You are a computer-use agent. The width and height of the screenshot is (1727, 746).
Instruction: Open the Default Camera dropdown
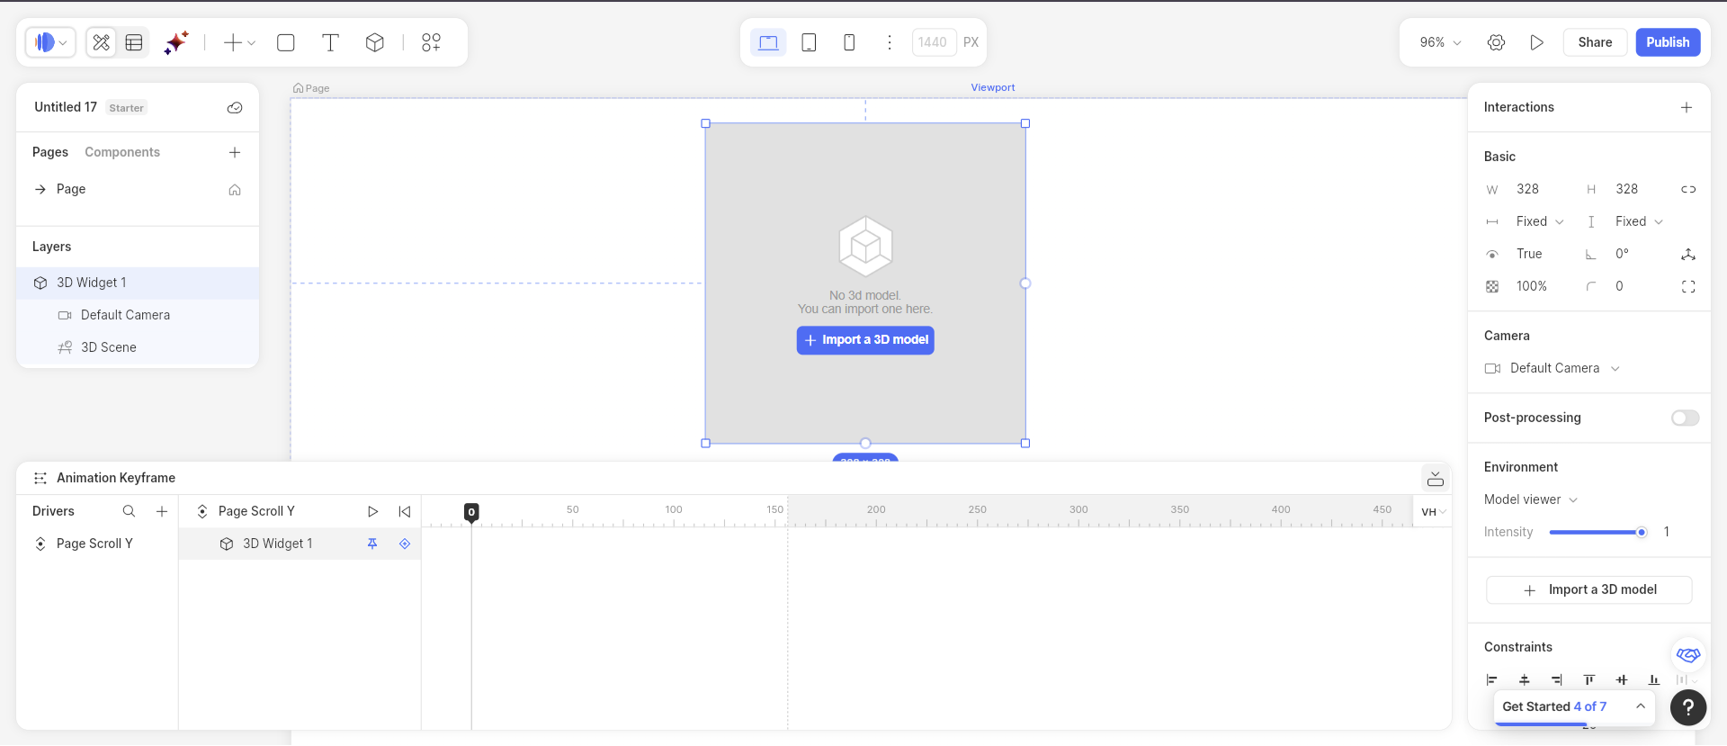[x=1554, y=368]
